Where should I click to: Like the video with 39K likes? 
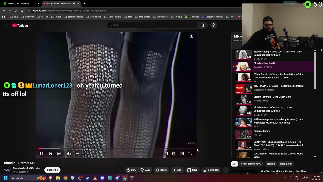coord(131,170)
